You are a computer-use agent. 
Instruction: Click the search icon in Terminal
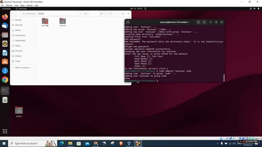coord(198,22)
